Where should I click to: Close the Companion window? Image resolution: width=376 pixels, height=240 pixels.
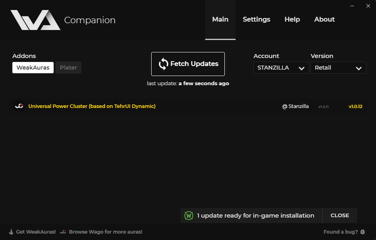point(368,6)
